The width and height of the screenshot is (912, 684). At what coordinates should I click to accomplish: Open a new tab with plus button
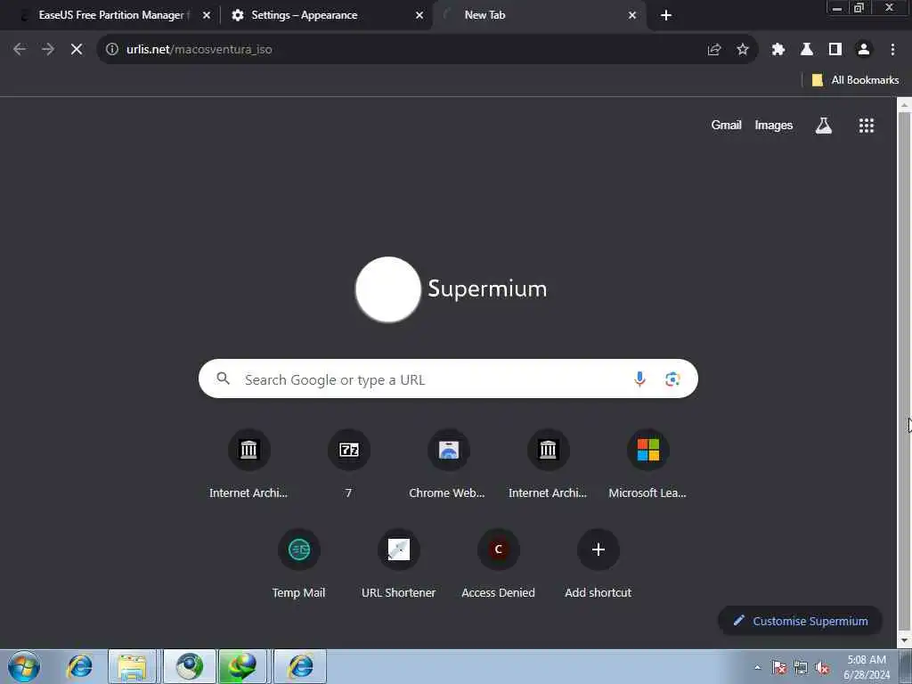click(666, 15)
